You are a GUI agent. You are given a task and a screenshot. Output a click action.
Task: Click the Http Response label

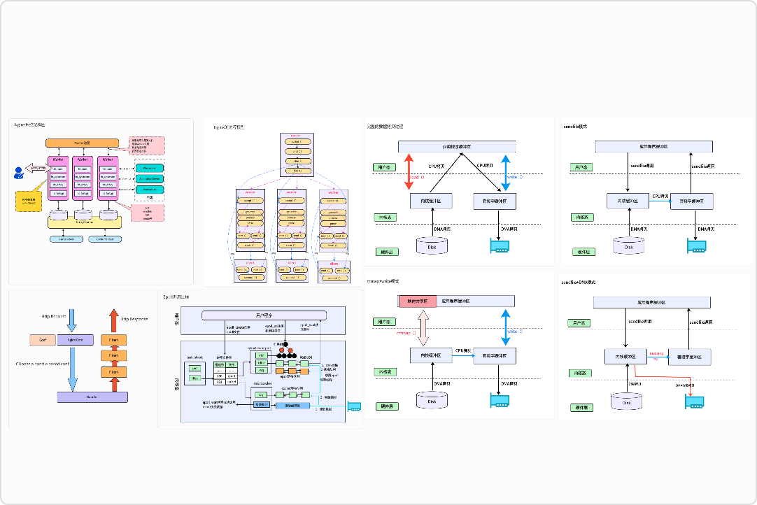coord(134,319)
